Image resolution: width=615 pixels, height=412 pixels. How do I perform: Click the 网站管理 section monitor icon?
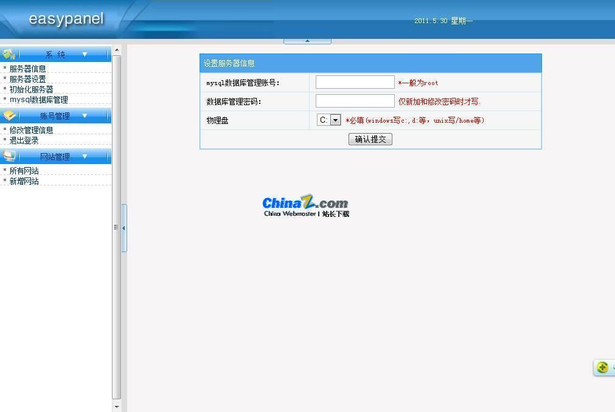(x=9, y=156)
